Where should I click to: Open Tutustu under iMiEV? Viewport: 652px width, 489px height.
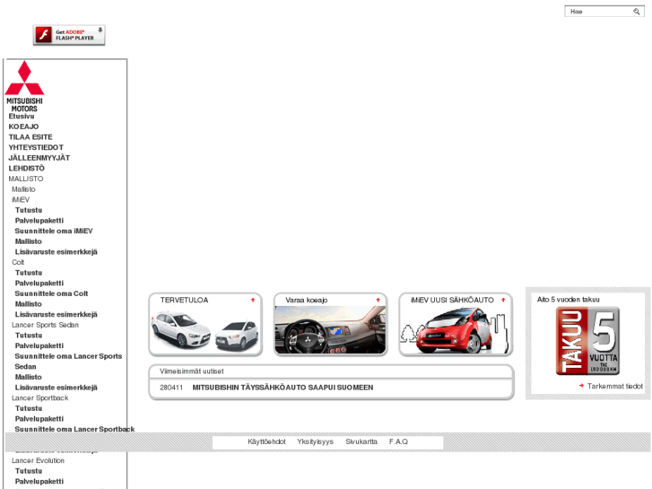click(x=29, y=210)
